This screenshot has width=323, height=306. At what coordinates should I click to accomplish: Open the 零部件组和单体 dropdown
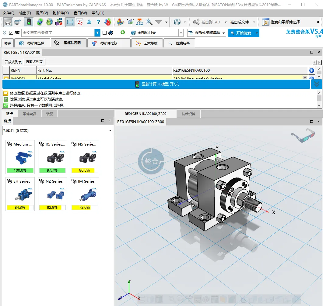coord(224,33)
